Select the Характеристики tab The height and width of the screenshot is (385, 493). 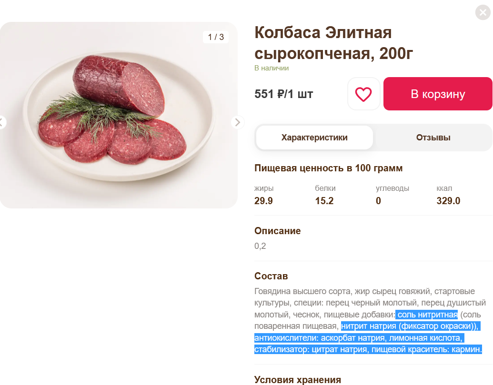pos(314,138)
